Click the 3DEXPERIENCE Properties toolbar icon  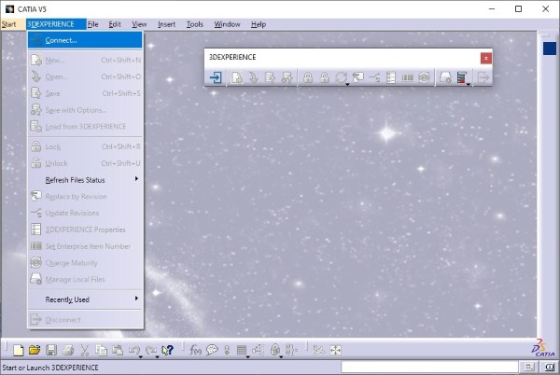coord(391,77)
